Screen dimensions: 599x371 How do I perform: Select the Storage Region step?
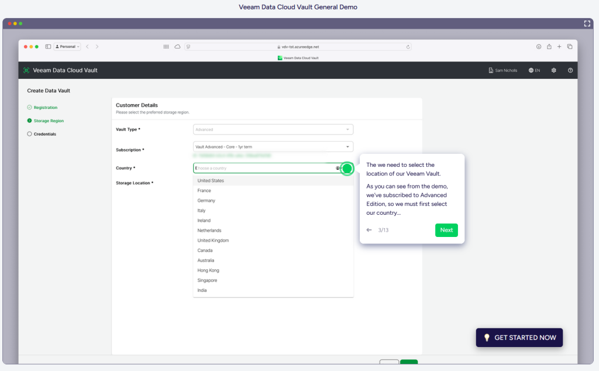46,121
